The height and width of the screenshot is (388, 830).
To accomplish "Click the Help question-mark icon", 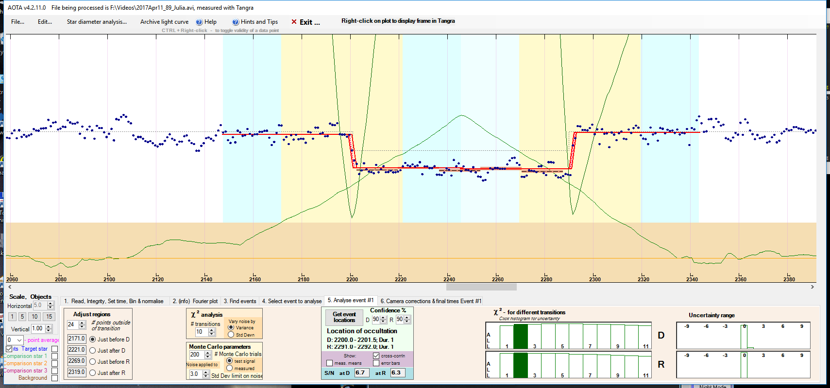I will [199, 22].
